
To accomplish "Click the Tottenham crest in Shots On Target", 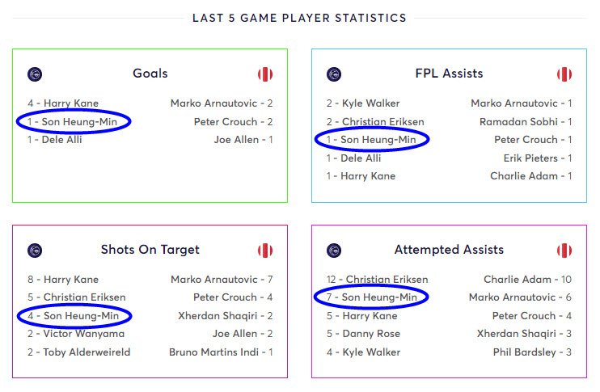I will (x=35, y=251).
